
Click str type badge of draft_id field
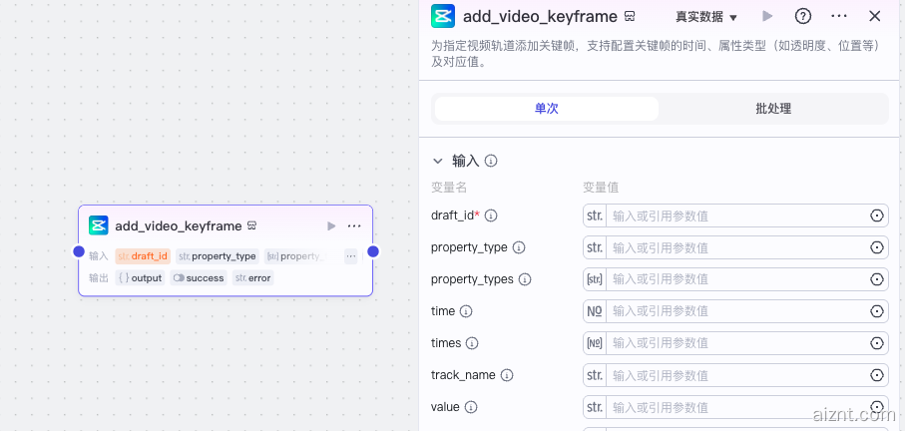pos(595,215)
